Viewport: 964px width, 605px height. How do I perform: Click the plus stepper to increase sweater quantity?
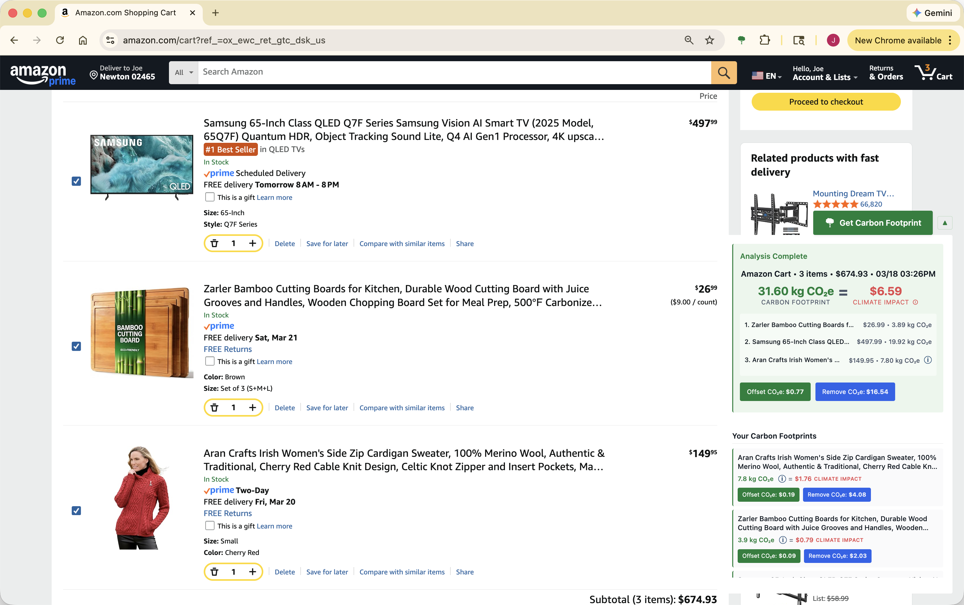point(252,572)
